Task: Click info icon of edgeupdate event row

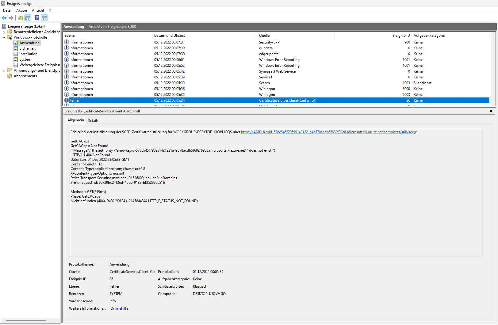Action: pos(67,54)
